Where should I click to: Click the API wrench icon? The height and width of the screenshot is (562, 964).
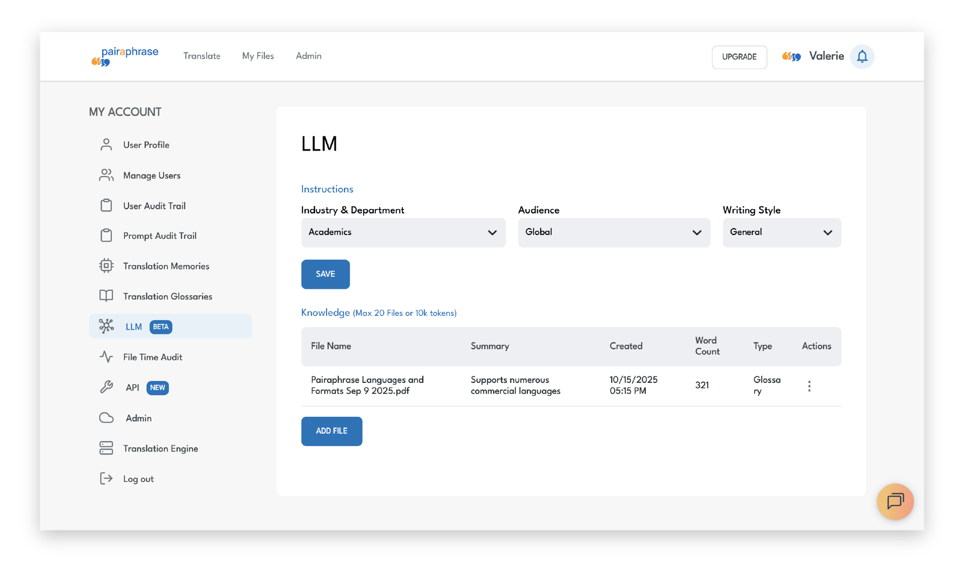click(106, 387)
